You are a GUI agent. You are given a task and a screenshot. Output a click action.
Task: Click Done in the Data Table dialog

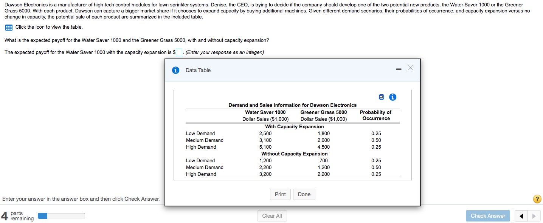click(x=304, y=194)
